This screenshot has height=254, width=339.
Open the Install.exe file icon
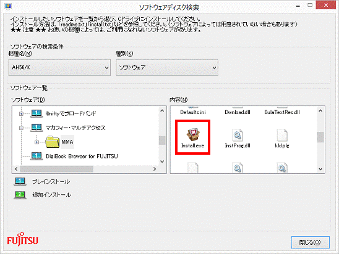pyautogui.click(x=193, y=135)
